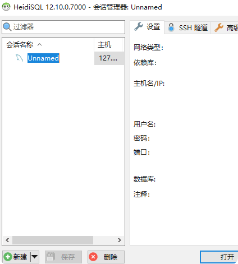This screenshot has height=264, width=238.
Task: Click the 用户名: label
Action: click(144, 124)
